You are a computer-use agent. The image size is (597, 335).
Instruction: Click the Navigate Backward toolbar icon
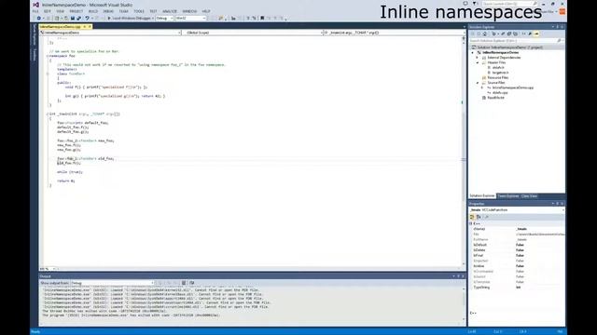38,18
